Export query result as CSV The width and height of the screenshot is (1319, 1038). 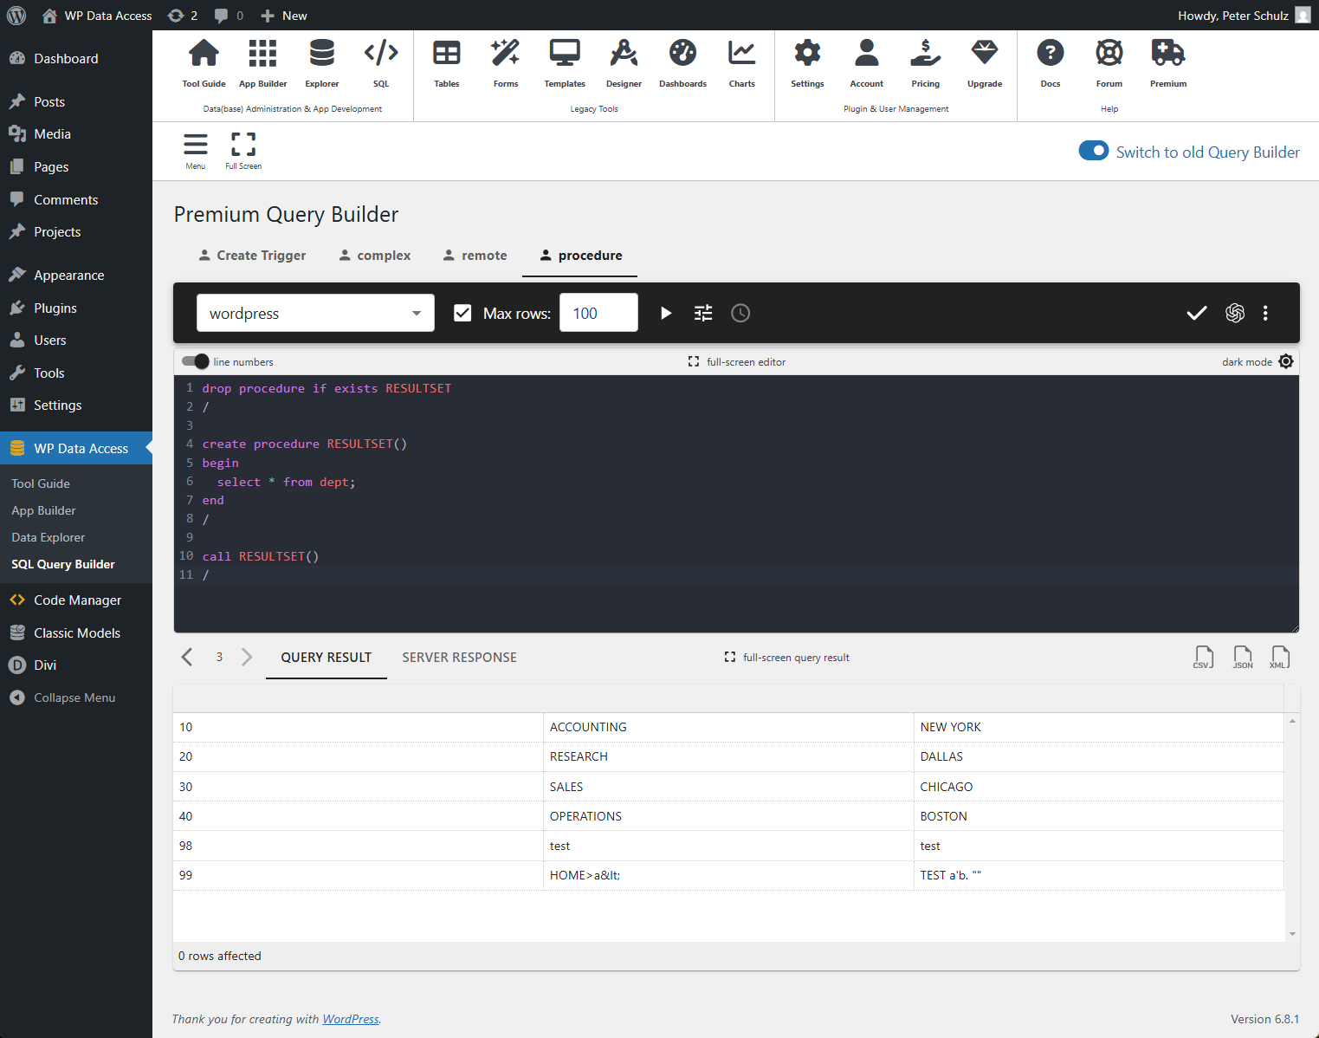[x=1203, y=658]
